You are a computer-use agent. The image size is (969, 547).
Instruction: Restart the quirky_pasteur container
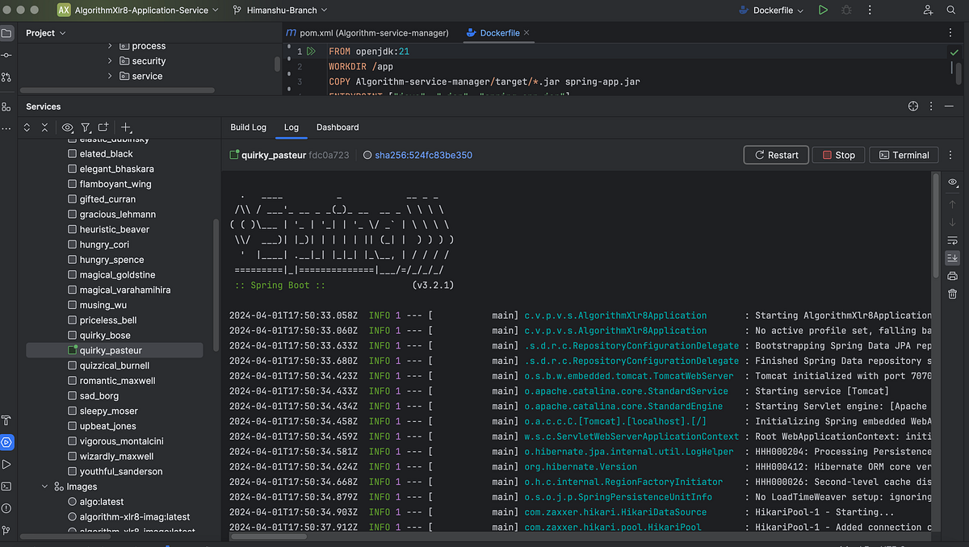point(776,155)
